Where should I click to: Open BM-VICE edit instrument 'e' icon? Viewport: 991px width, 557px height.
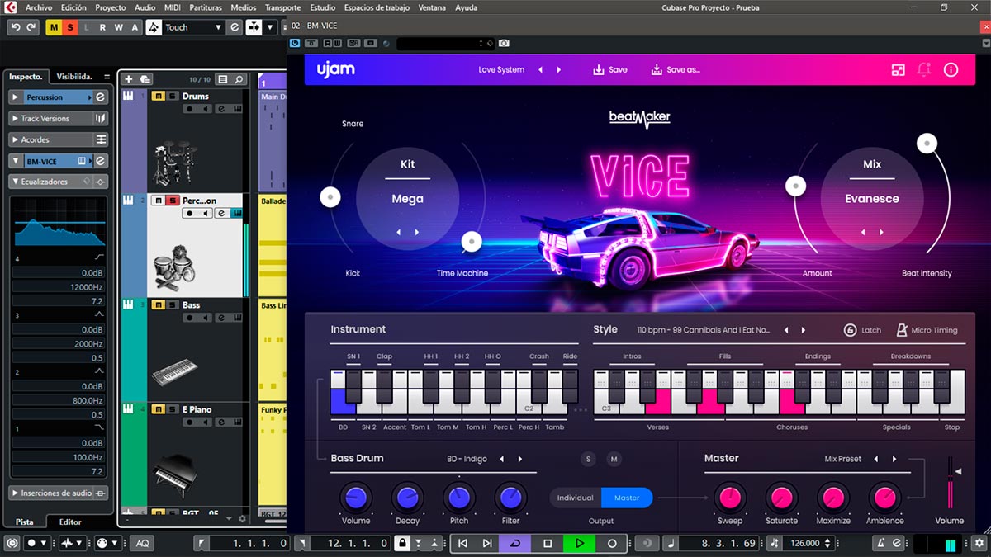click(x=101, y=161)
